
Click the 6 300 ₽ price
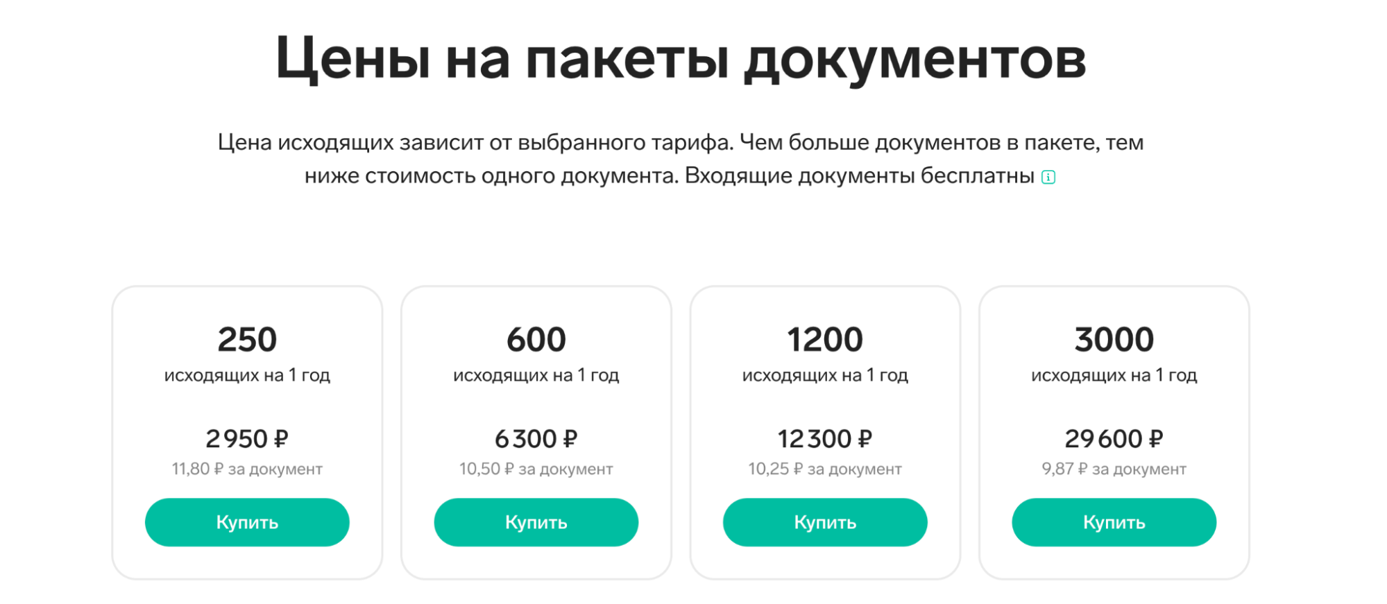pyautogui.click(x=536, y=439)
